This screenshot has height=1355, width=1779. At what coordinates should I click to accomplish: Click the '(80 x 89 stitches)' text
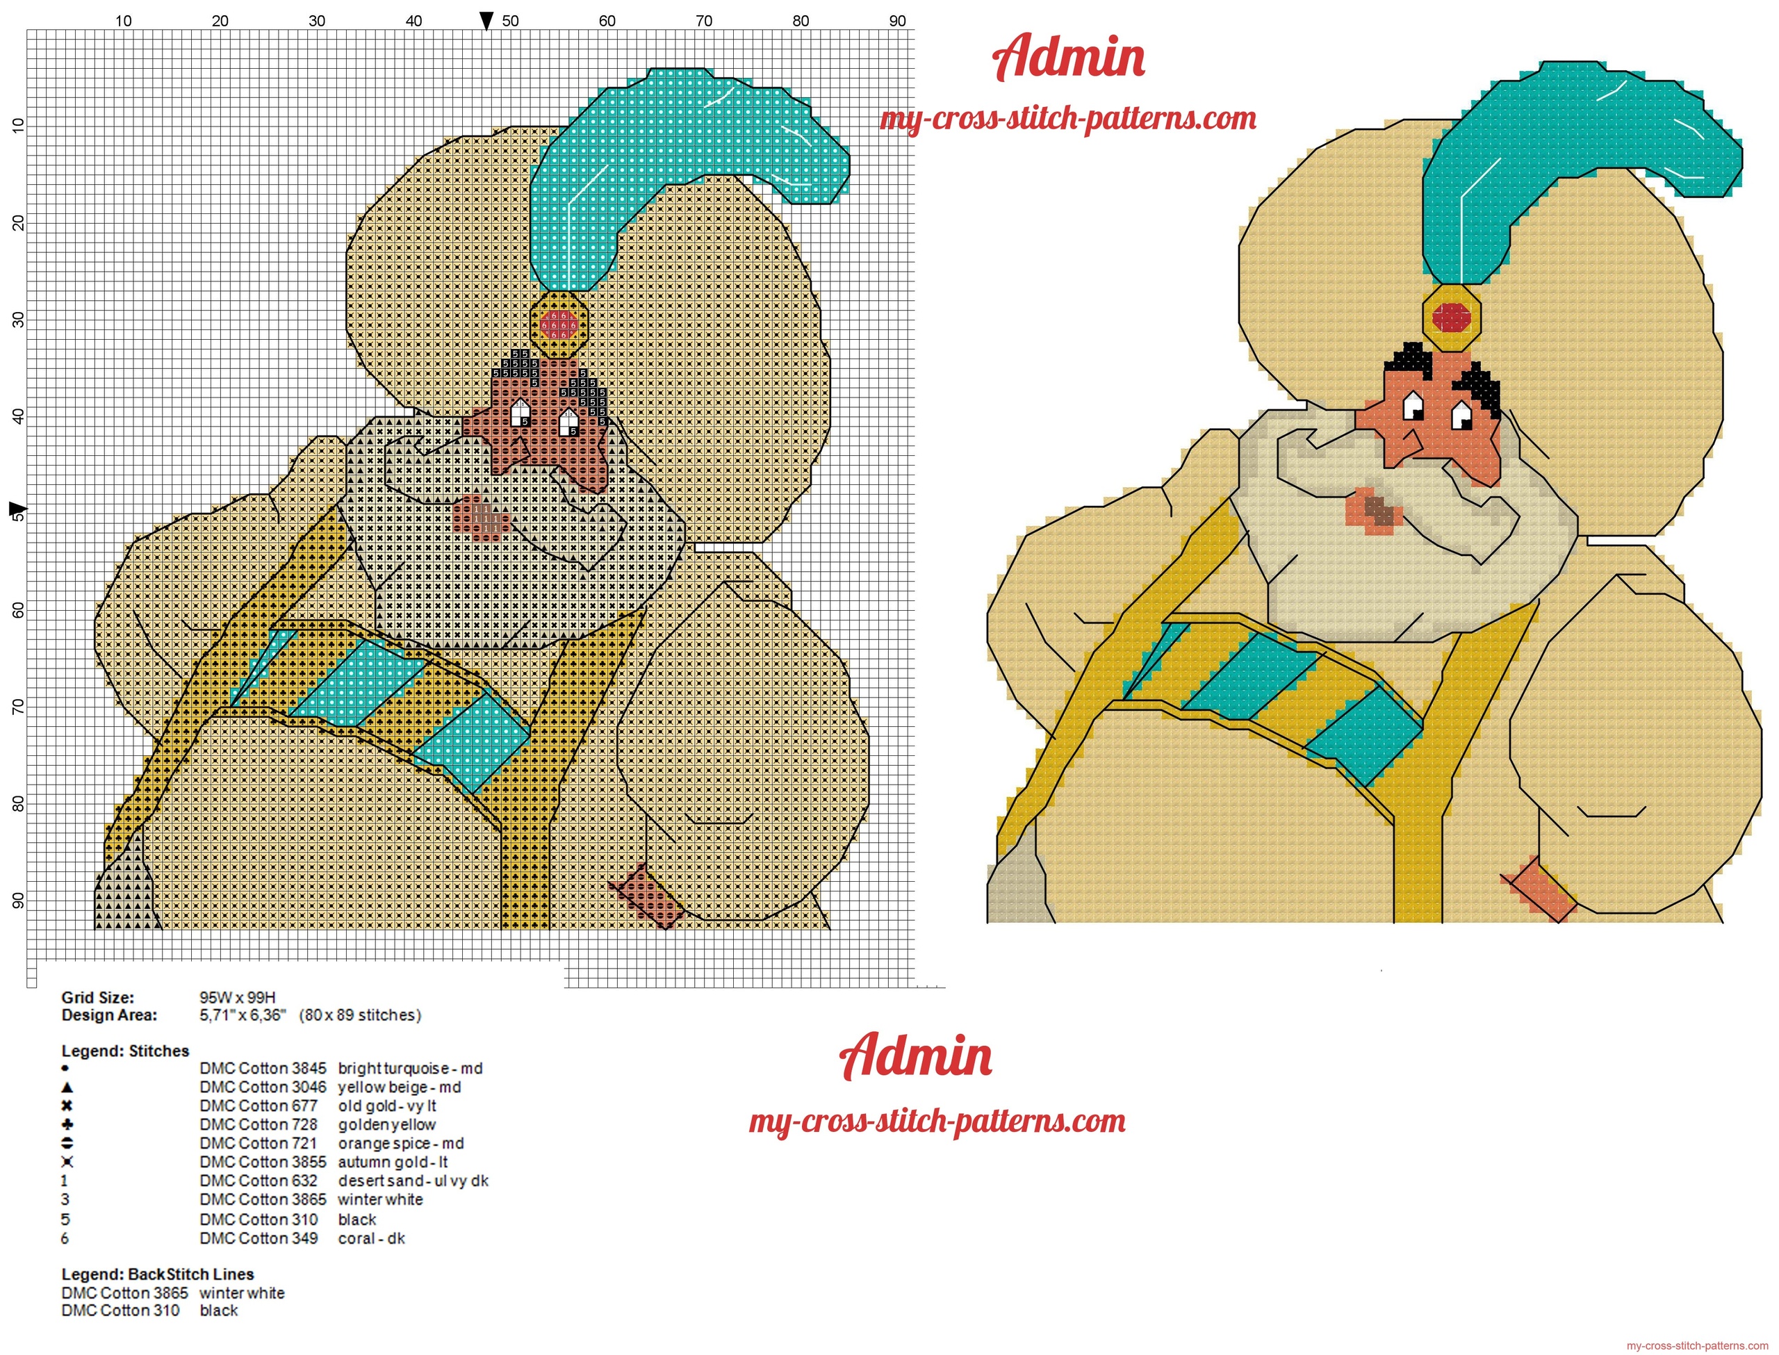[x=360, y=1015]
